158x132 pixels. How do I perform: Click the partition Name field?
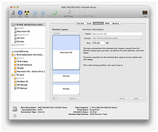(117, 34)
